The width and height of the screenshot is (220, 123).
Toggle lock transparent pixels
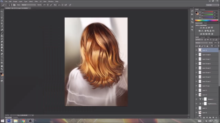click(x=200, y=46)
